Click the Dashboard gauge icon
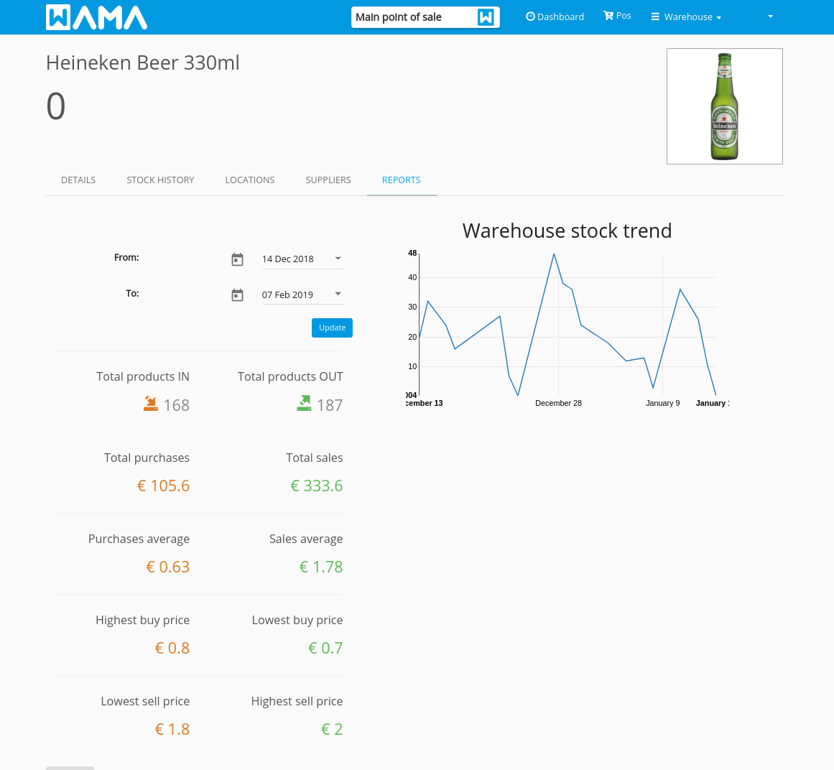834x770 pixels. tap(530, 17)
